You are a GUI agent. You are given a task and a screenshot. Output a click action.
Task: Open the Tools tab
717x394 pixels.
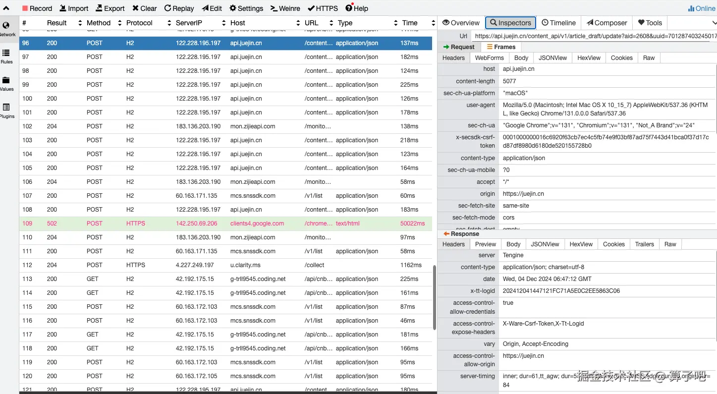pyautogui.click(x=650, y=23)
